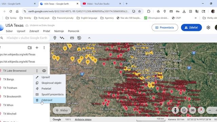This screenshot has width=217, height=122.
Task: Collapse the toolbar with the up chevron
Action: tap(89, 38)
